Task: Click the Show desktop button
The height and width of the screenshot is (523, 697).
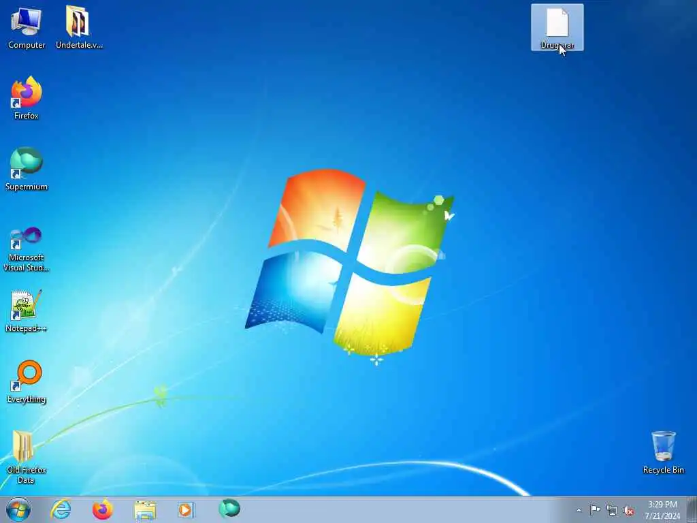Action: (x=692, y=509)
